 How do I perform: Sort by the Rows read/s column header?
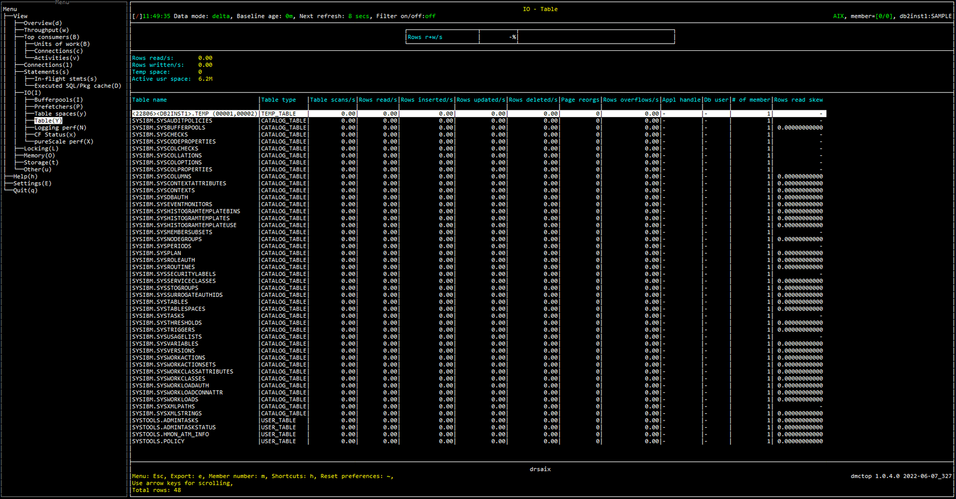pos(378,100)
